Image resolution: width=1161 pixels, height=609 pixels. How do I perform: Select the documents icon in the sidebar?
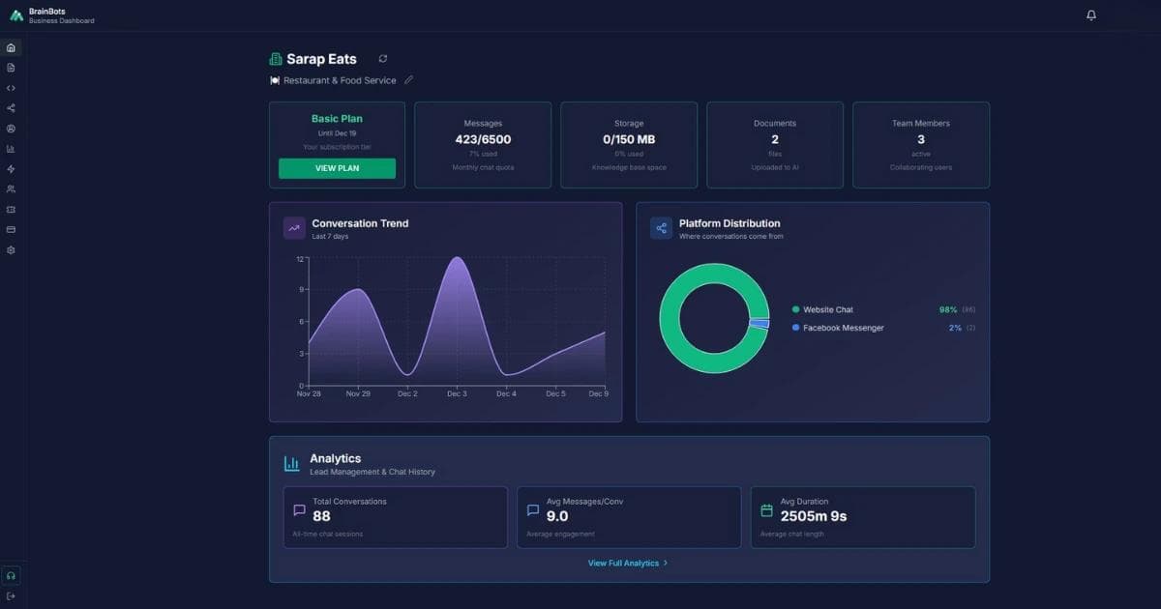(10, 68)
